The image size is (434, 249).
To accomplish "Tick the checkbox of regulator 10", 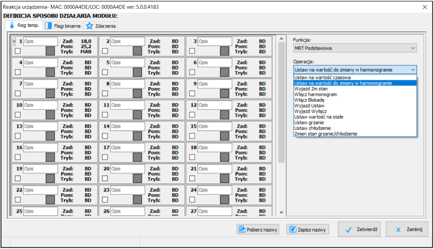I will 18,115.
